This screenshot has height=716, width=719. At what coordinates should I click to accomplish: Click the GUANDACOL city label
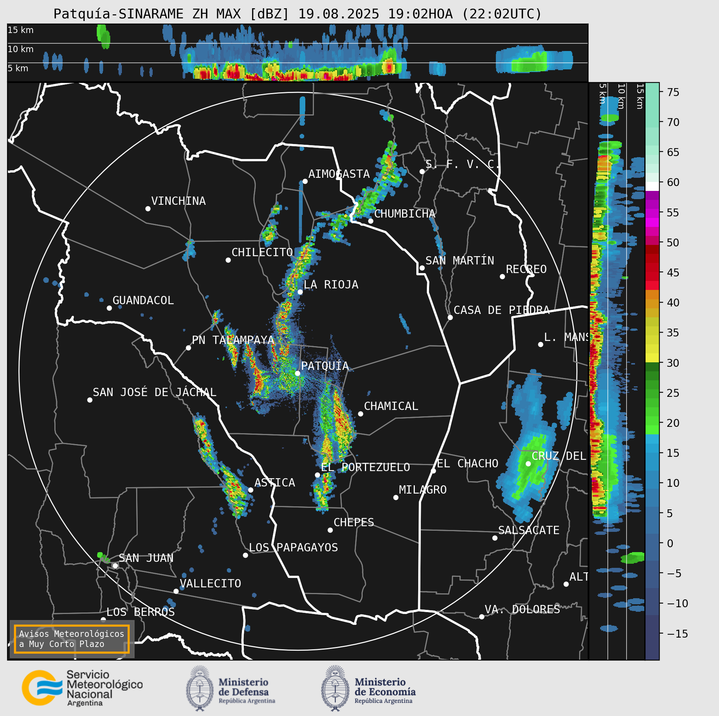pos(143,300)
